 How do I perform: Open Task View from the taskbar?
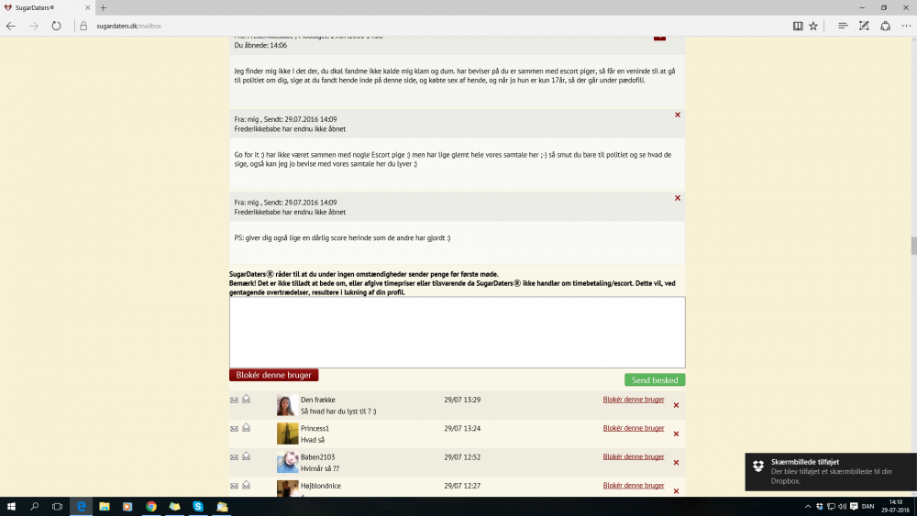tap(57, 507)
